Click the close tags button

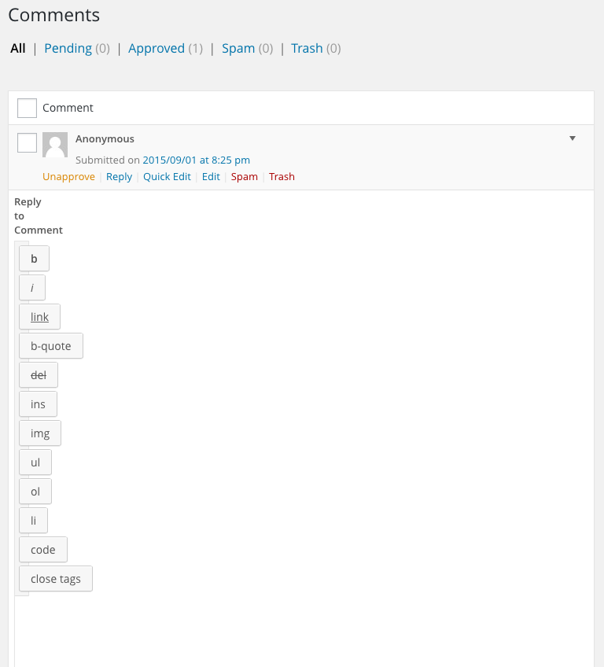point(56,579)
